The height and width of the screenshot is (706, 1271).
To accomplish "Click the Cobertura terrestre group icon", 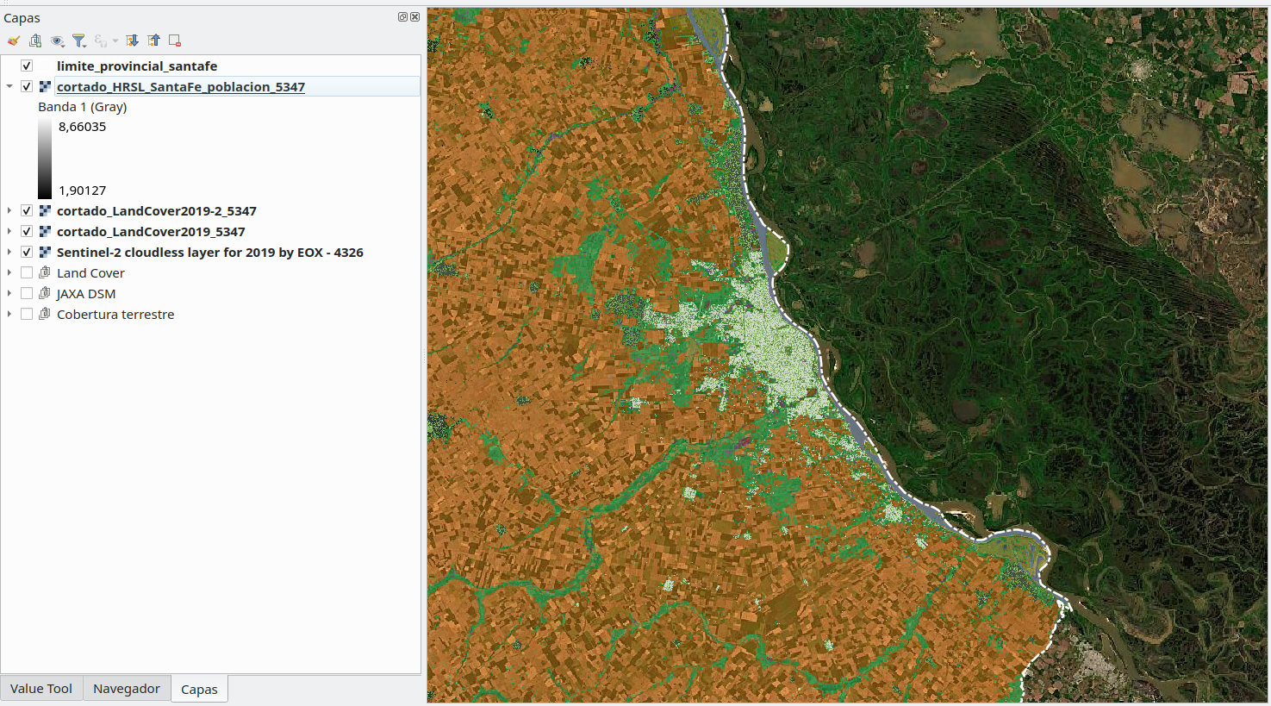I will pyautogui.click(x=45, y=314).
